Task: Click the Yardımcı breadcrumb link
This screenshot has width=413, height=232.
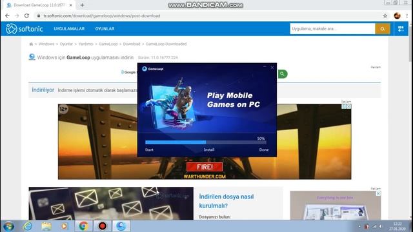Action: (86, 44)
